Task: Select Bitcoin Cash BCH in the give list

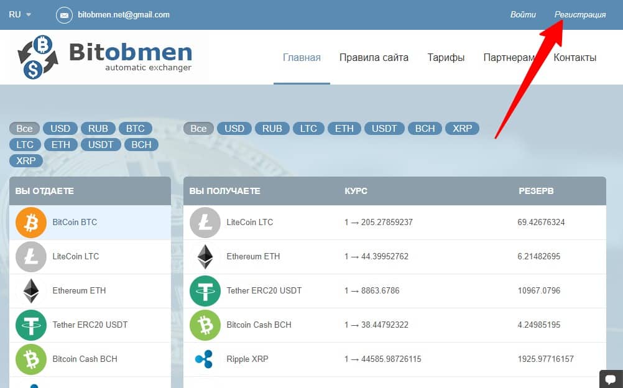Action: (90, 359)
